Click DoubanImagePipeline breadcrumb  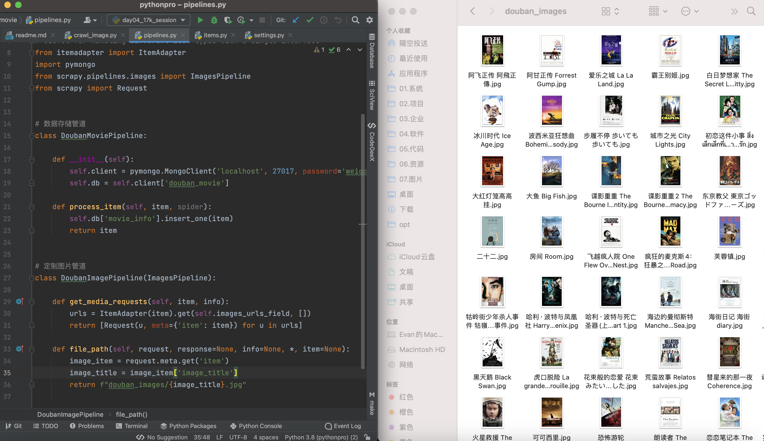coord(70,414)
